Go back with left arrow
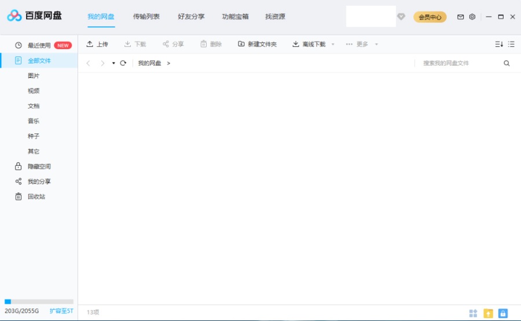Screen dimensions: 521x321 point(88,64)
